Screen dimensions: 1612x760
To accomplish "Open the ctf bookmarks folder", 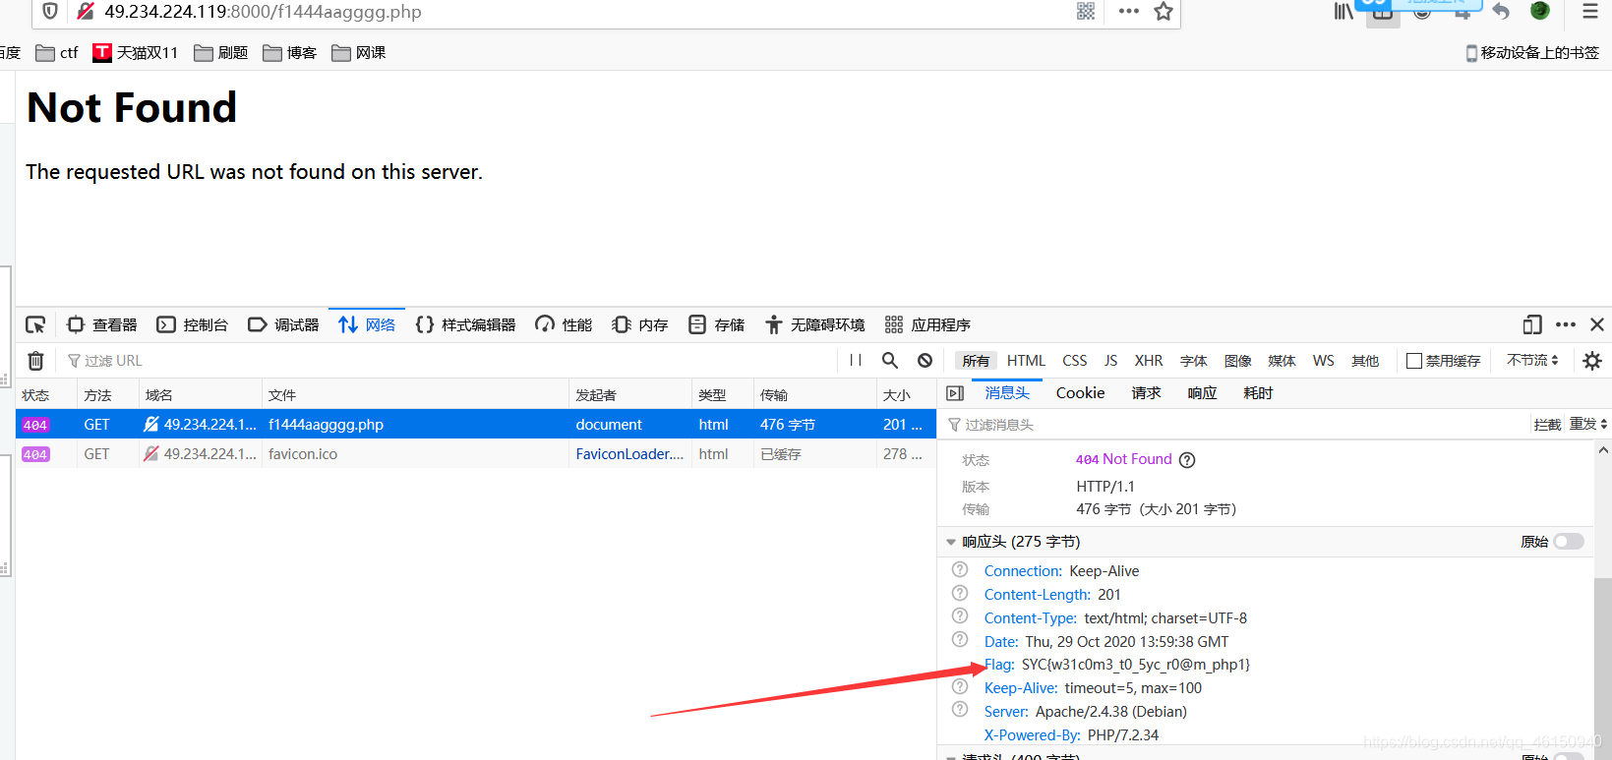I will [x=57, y=53].
